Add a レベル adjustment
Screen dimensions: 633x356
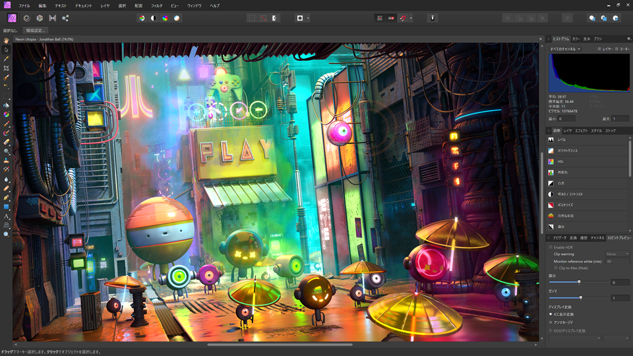pyautogui.click(x=587, y=140)
